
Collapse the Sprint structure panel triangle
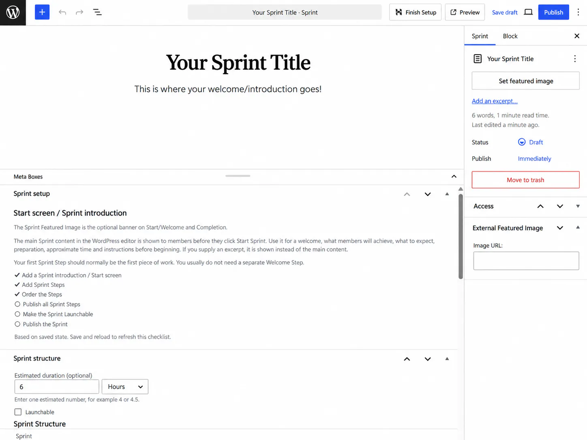[x=447, y=359]
